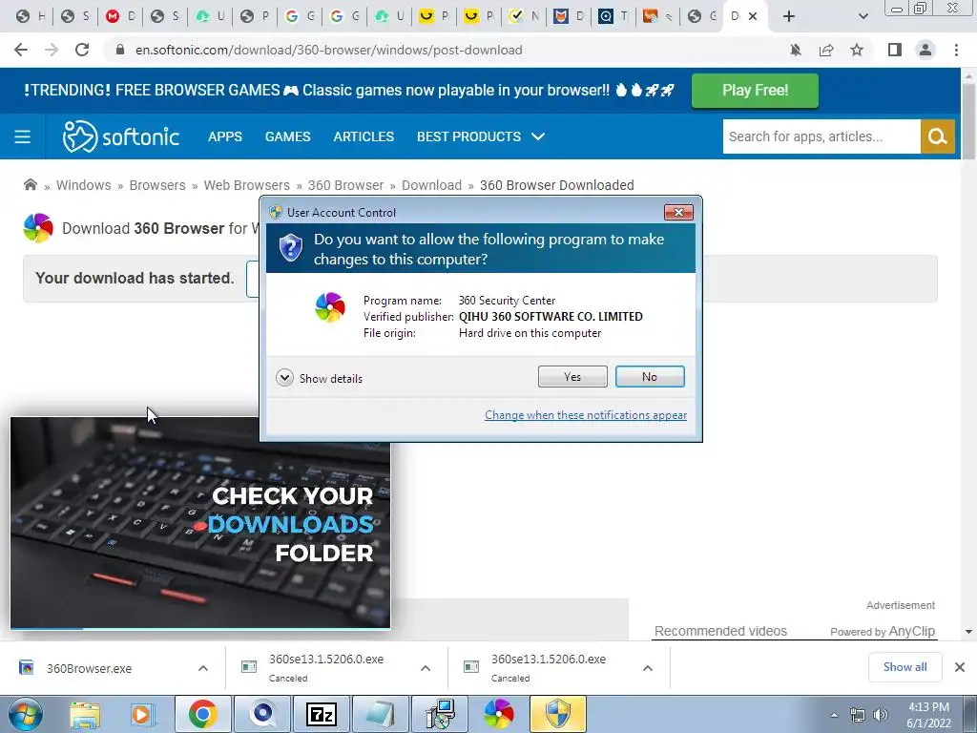Switch to the tab with red M icon
Image resolution: width=977 pixels, height=733 pixels.
(x=120, y=16)
